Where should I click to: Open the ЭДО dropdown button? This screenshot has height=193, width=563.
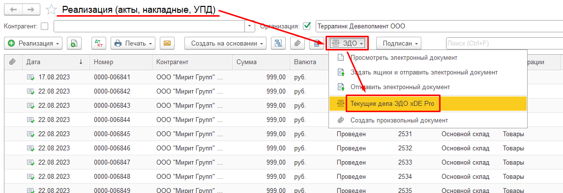click(347, 43)
